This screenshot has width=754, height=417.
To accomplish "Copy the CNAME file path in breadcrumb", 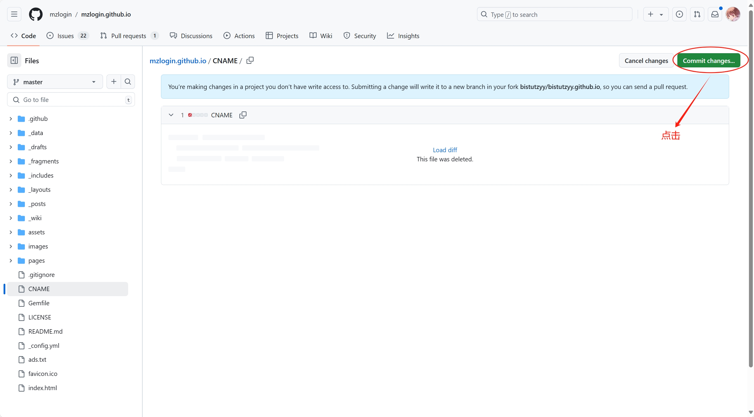I will point(250,60).
